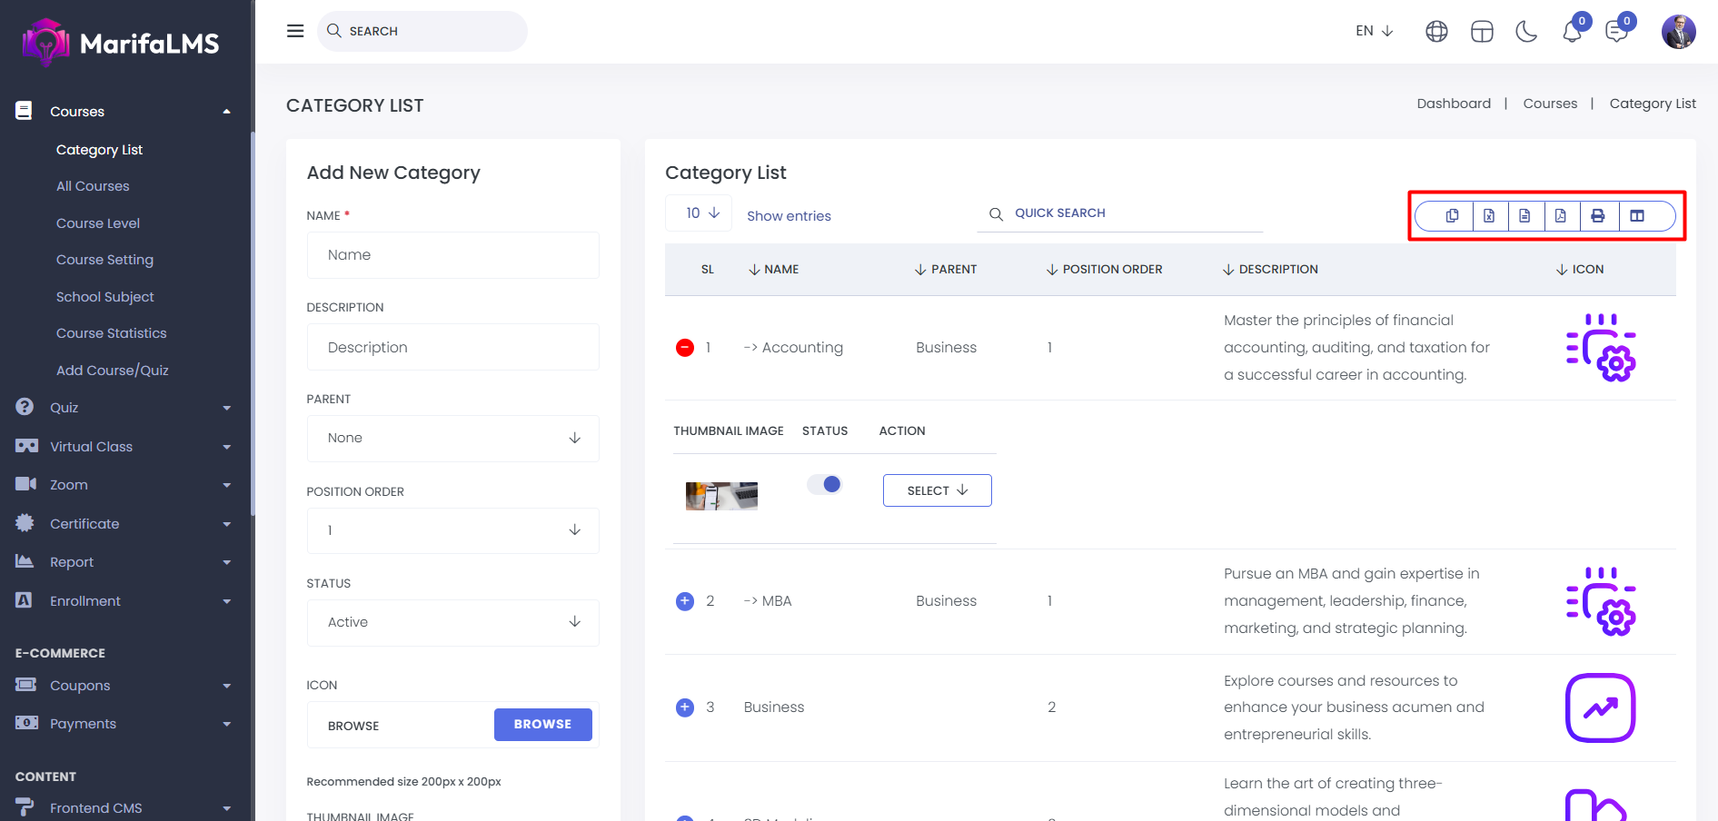The height and width of the screenshot is (821, 1718).
Task: Open the notifications bell
Action: pyautogui.click(x=1572, y=32)
